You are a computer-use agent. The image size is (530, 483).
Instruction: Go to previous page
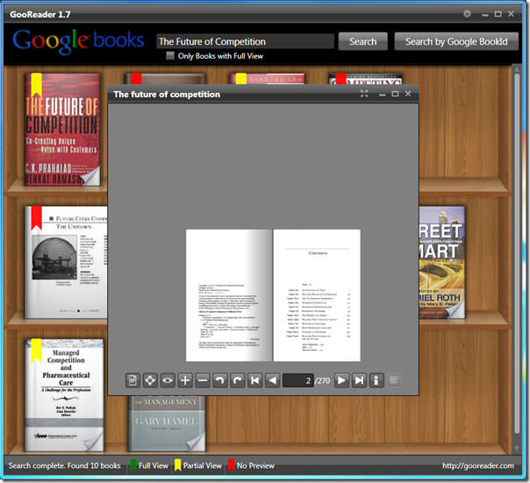272,380
